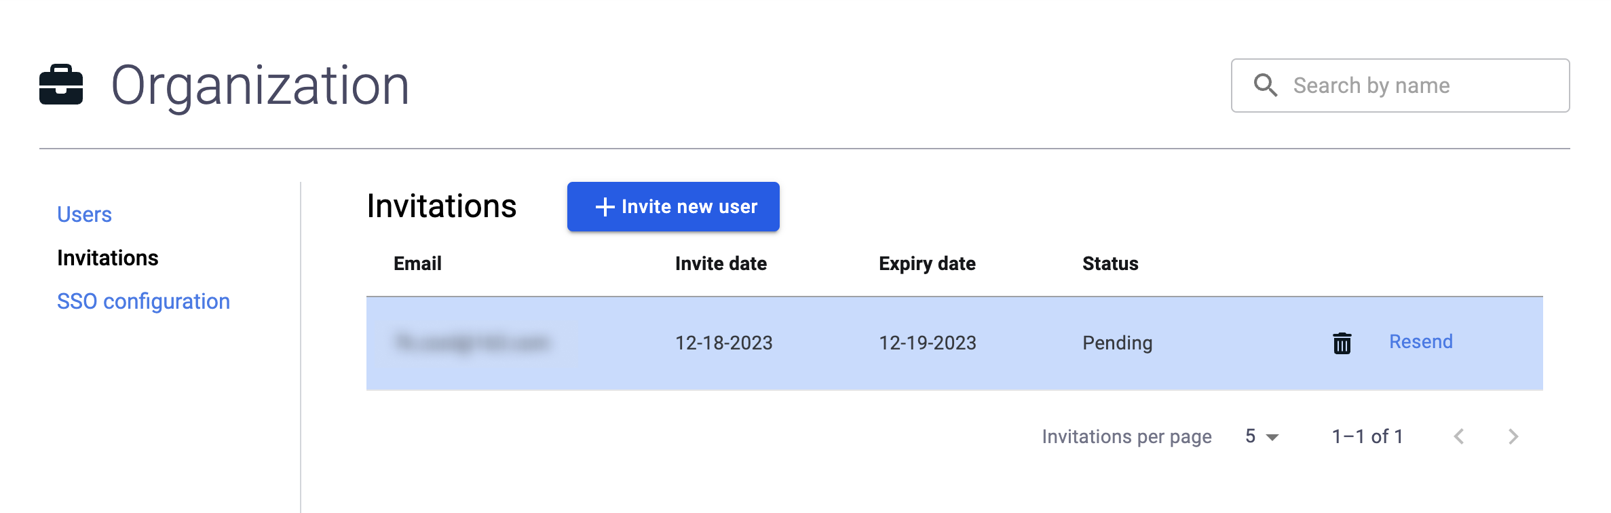Click the dropdown arrow next to 5
The width and height of the screenshot is (1611, 513).
1272,438
